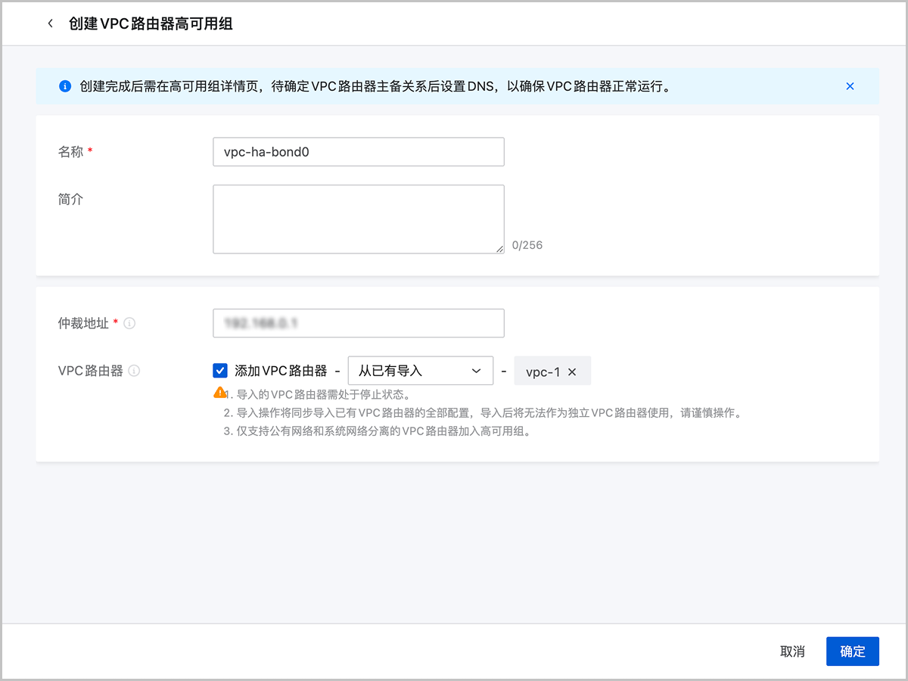Click the back arrow beside the page title
Image resolution: width=908 pixels, height=681 pixels.
(x=51, y=23)
